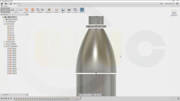Open the Help question mark menu
The image size is (180, 101).
[x=177, y=4]
